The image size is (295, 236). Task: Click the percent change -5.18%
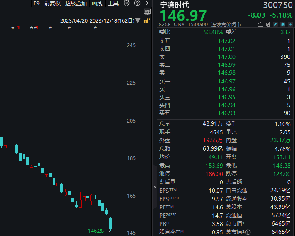281,15
